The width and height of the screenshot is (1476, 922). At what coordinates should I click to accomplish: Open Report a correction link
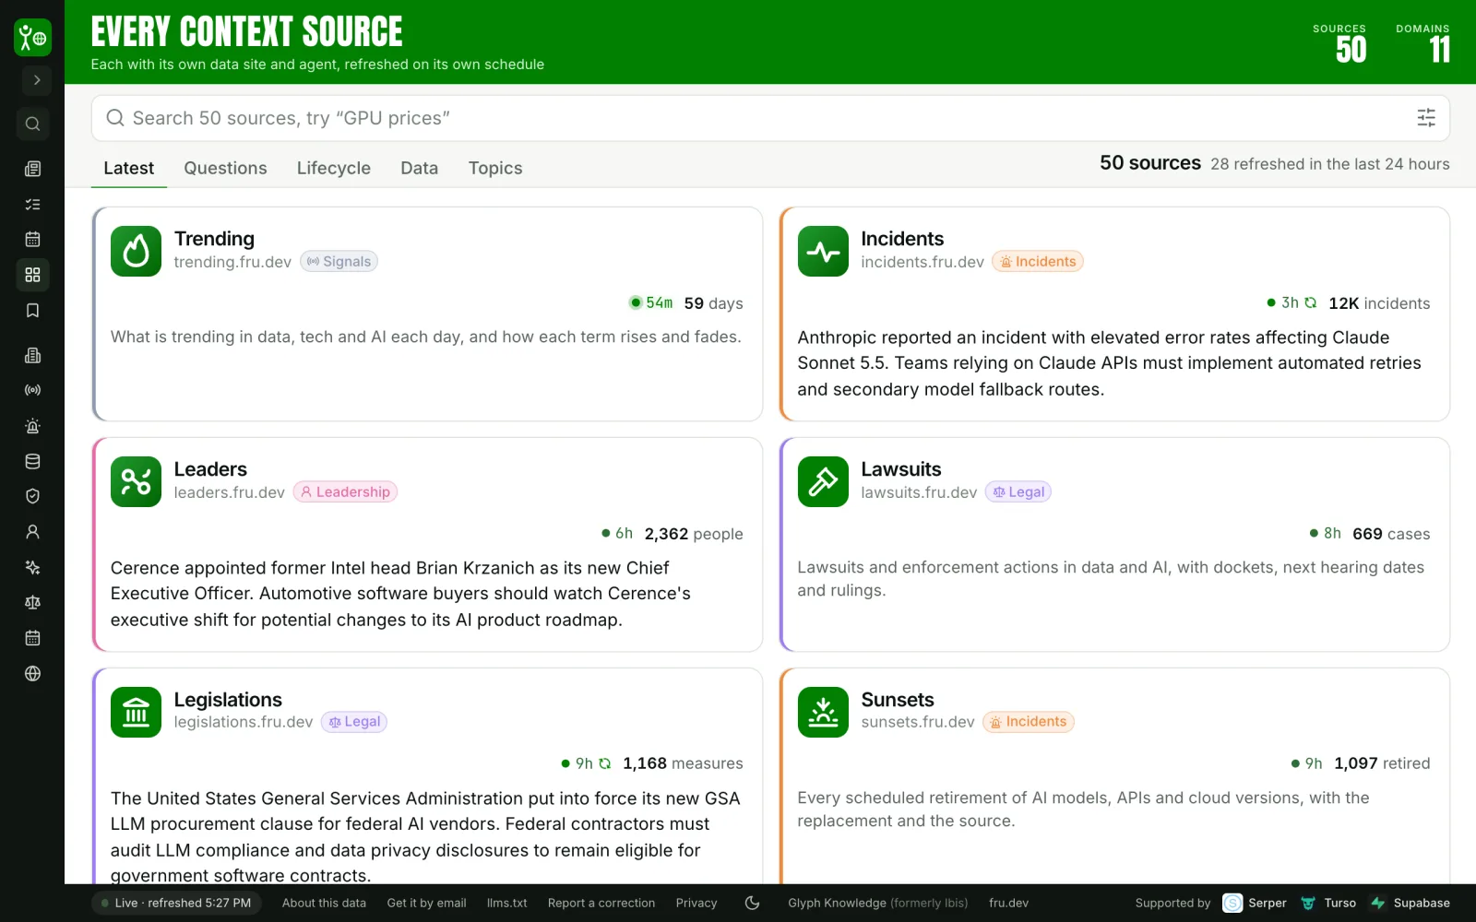coord(601,904)
